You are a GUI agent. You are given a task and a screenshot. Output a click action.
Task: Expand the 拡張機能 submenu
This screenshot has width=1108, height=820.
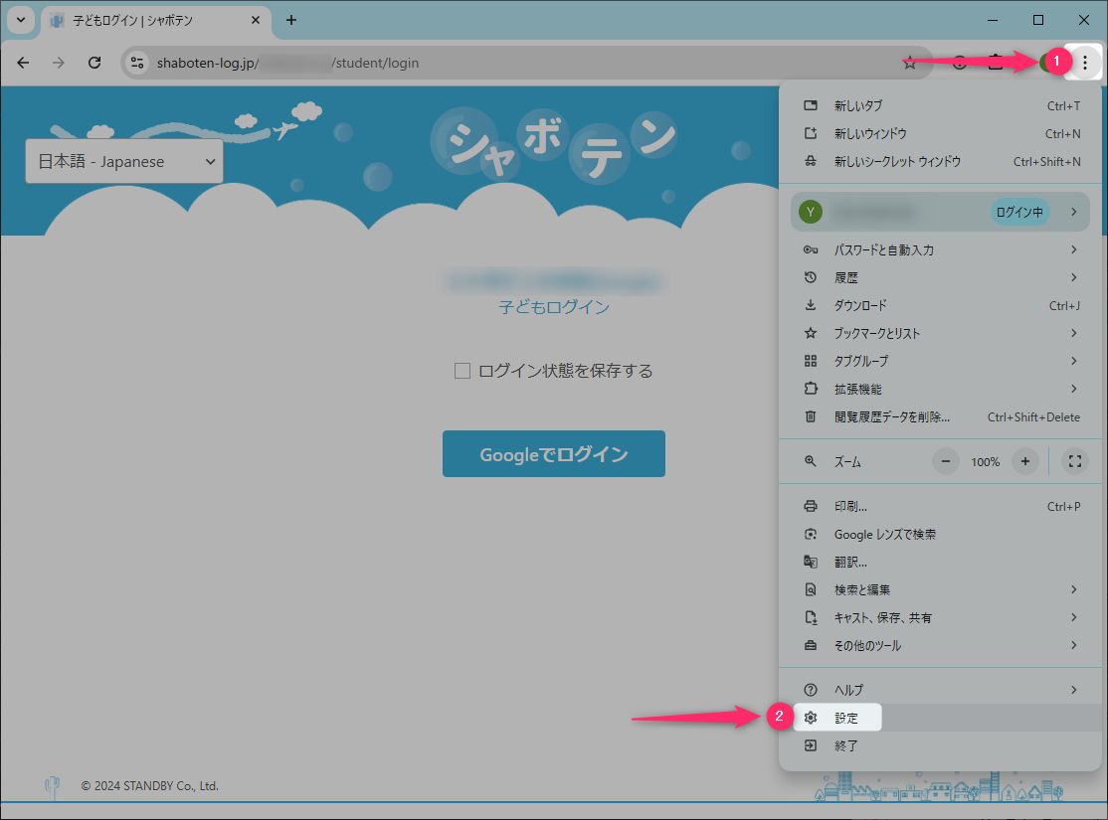[941, 390]
